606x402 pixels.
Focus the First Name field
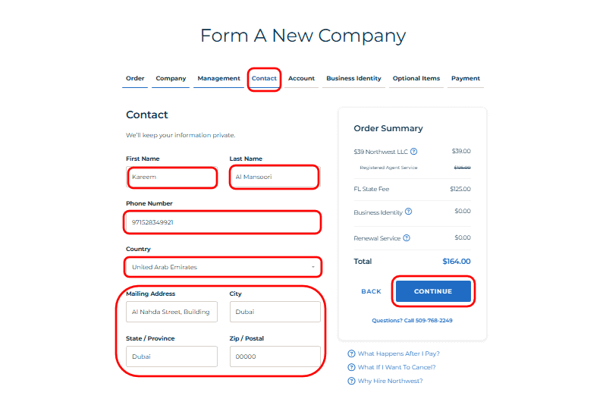point(173,177)
